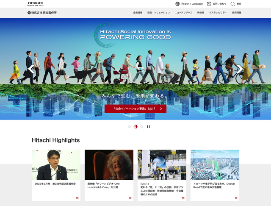Viewport: 271px width, 206px height.
Task: Open the 企業情報 navigation menu
Action: coord(138,13)
